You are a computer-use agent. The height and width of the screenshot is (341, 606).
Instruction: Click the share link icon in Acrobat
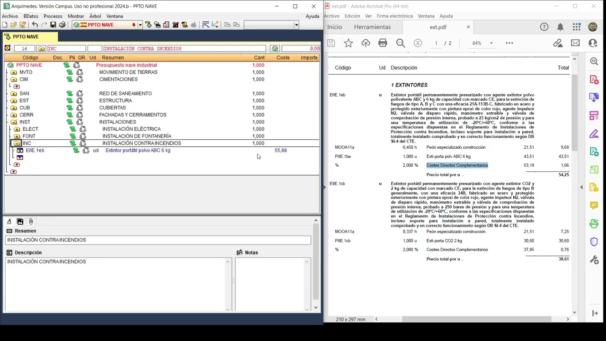(x=558, y=43)
